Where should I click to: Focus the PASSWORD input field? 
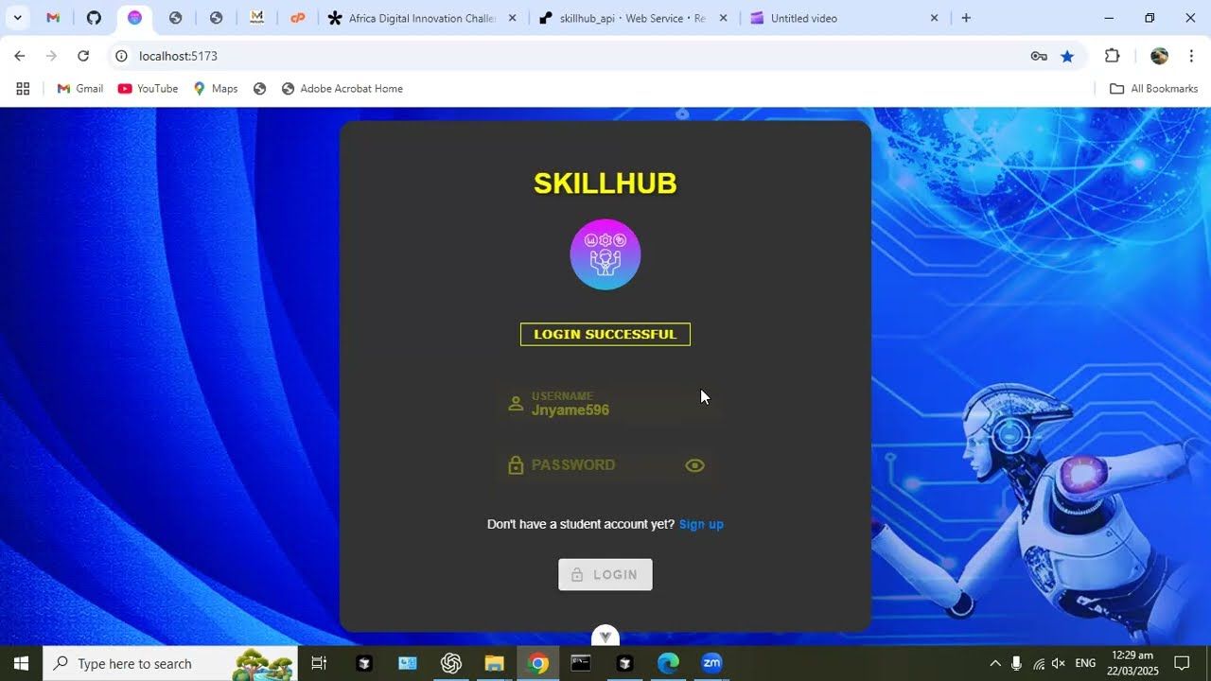pyautogui.click(x=605, y=465)
